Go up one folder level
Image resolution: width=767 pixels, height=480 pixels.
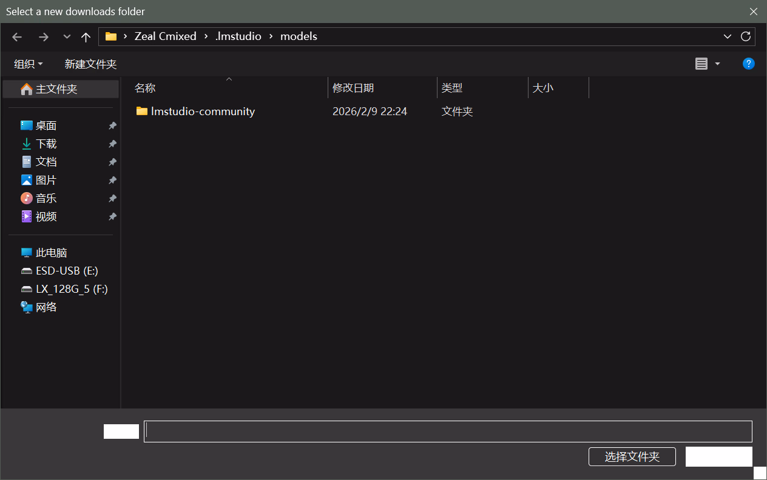[x=86, y=37]
